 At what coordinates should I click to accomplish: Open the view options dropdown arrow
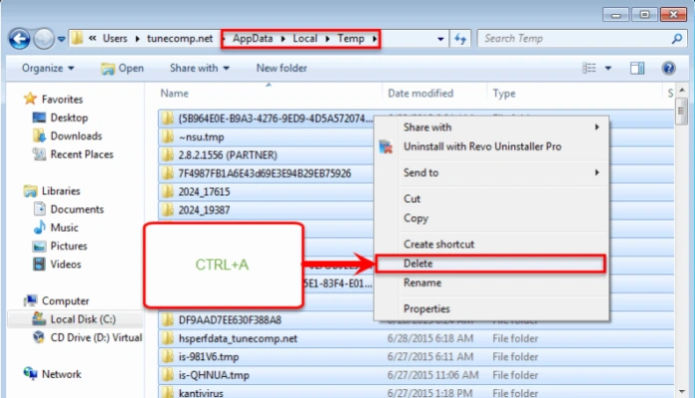pos(608,69)
